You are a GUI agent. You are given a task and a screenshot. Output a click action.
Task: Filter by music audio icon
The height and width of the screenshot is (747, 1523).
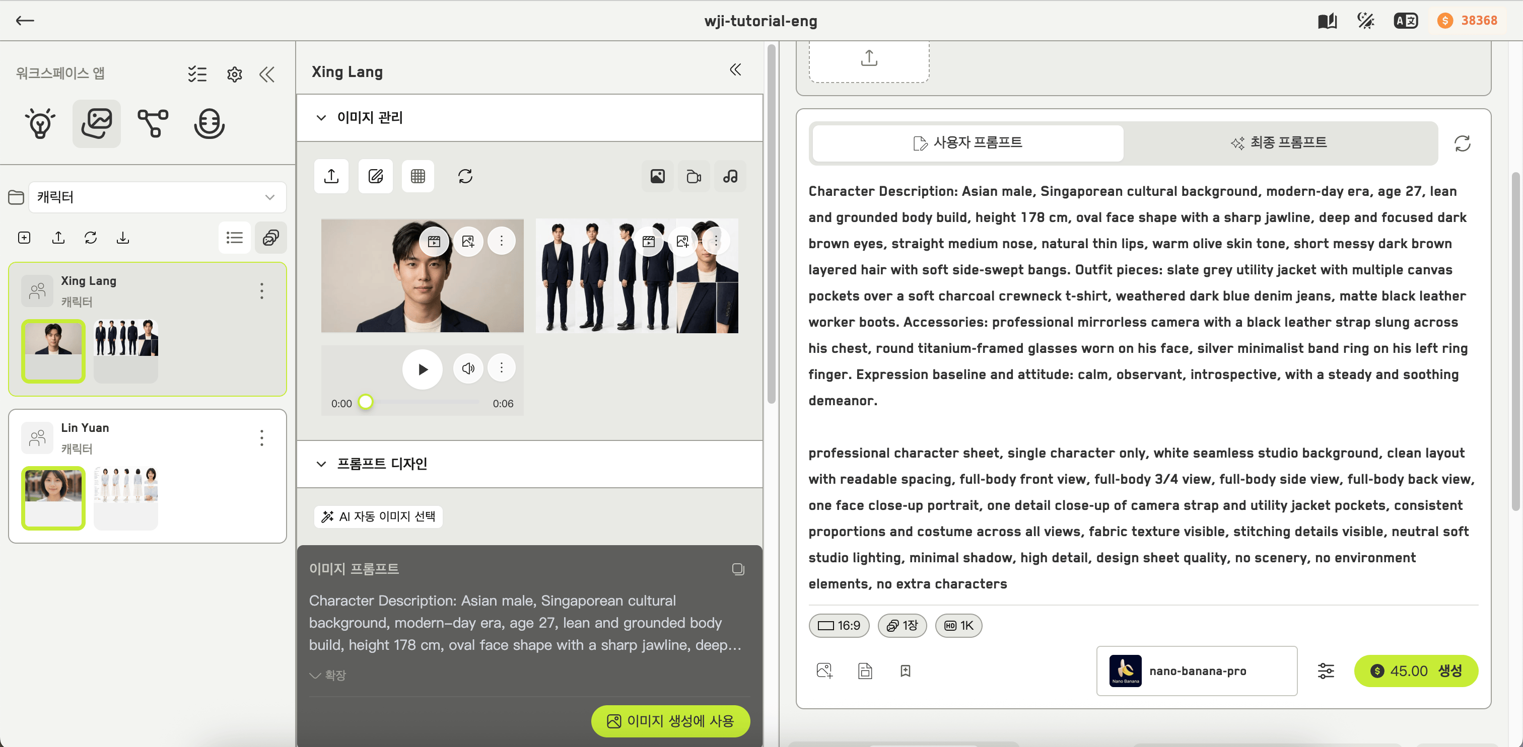[730, 176]
